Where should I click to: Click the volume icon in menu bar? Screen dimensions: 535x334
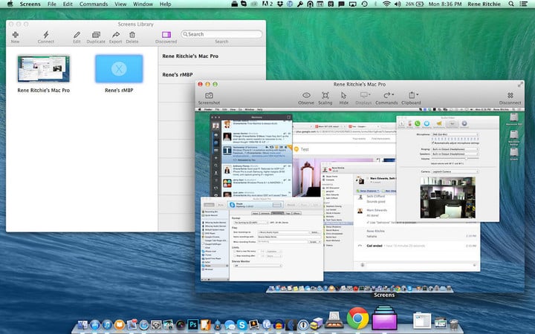(398, 4)
